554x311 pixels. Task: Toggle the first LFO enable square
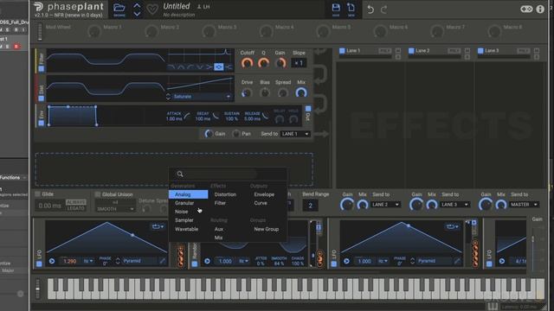[x=39, y=263]
